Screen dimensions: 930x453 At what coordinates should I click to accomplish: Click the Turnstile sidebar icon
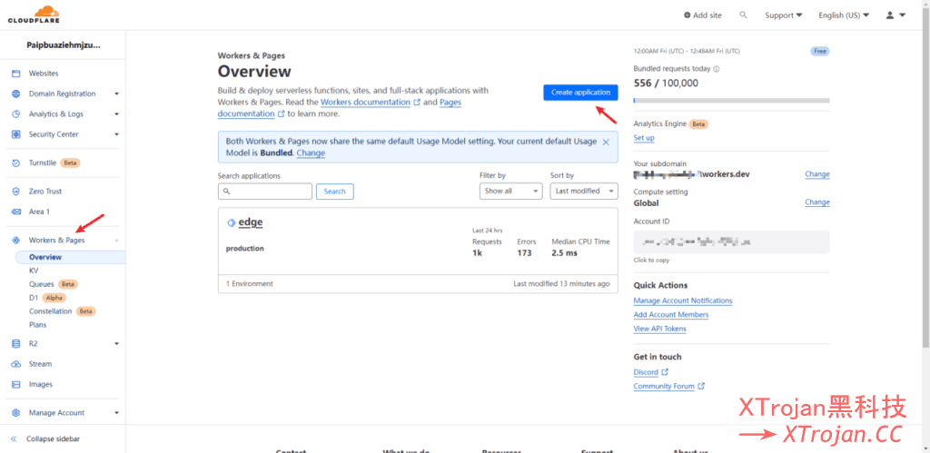(x=16, y=163)
